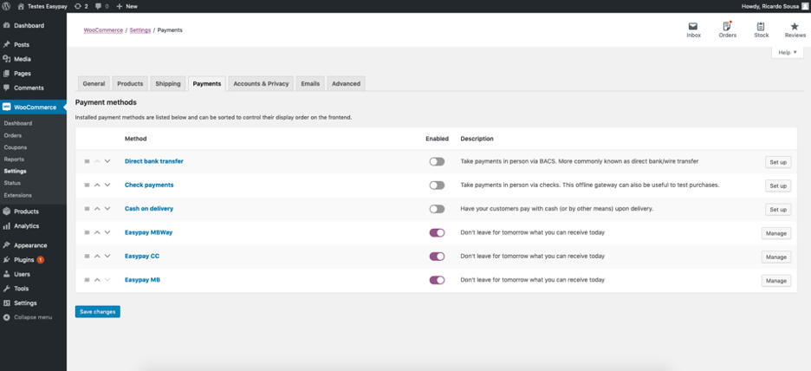This screenshot has height=371, width=811.
Task: Open Media in the sidebar
Action: click(x=33, y=59)
